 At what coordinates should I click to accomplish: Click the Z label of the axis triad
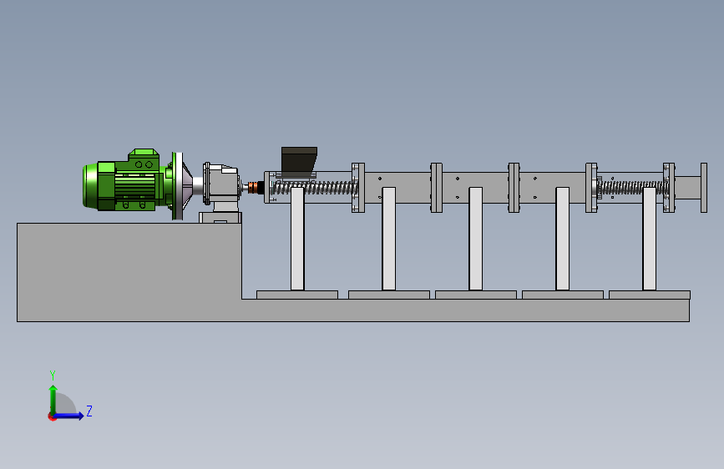click(x=89, y=411)
